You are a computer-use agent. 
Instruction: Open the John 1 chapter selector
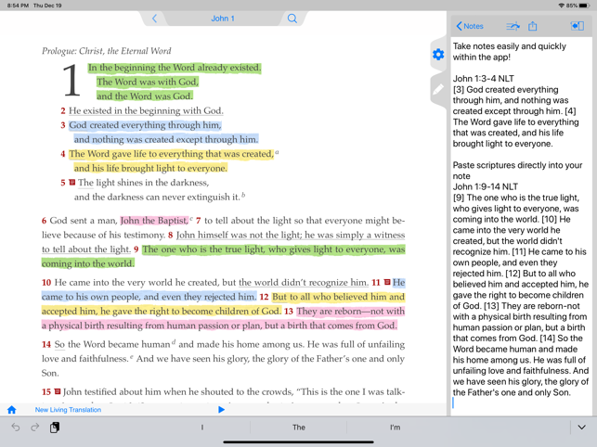click(223, 19)
